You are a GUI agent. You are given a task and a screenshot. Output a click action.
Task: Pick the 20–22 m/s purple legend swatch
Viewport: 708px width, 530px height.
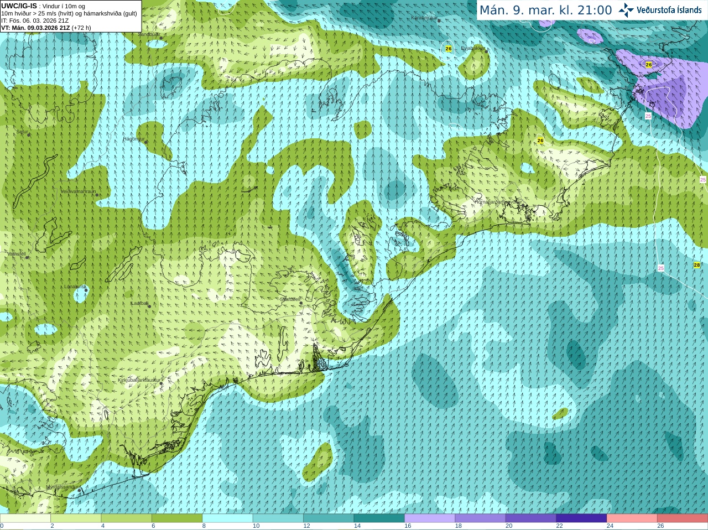coord(531,518)
